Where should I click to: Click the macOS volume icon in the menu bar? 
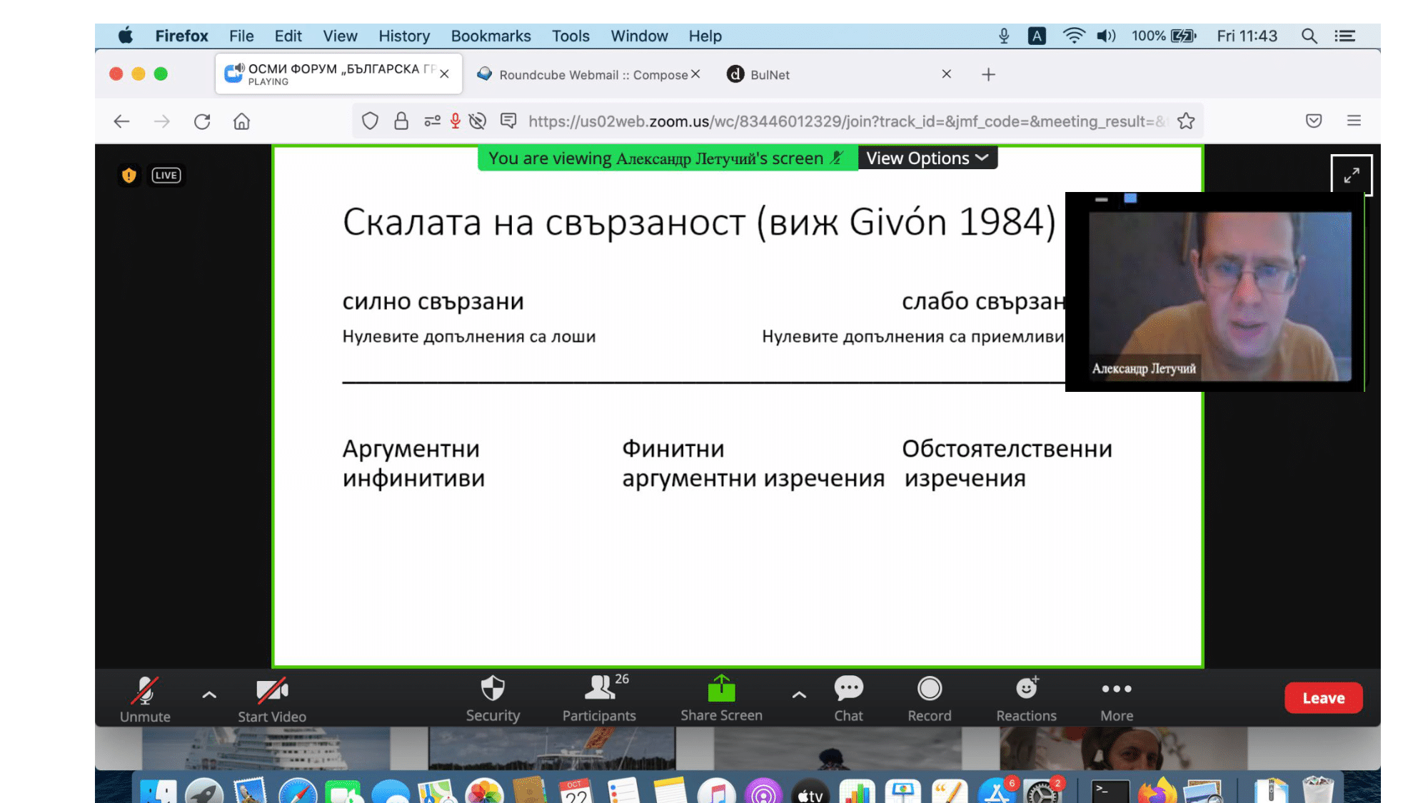[1105, 36]
